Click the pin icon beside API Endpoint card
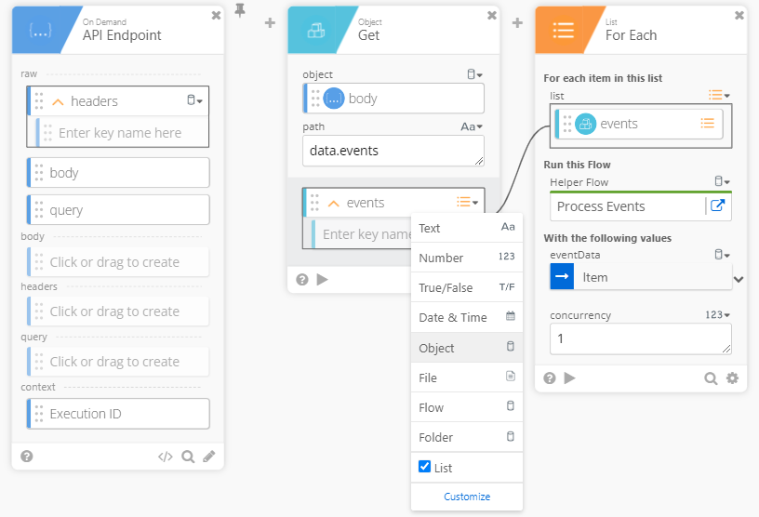This screenshot has width=759, height=517. 240,11
